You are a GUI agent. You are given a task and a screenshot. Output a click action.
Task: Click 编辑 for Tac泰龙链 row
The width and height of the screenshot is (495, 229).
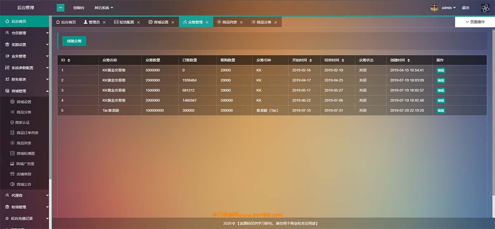tap(441, 111)
